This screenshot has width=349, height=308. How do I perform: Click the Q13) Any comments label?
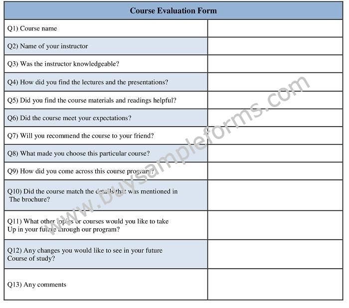37,285
